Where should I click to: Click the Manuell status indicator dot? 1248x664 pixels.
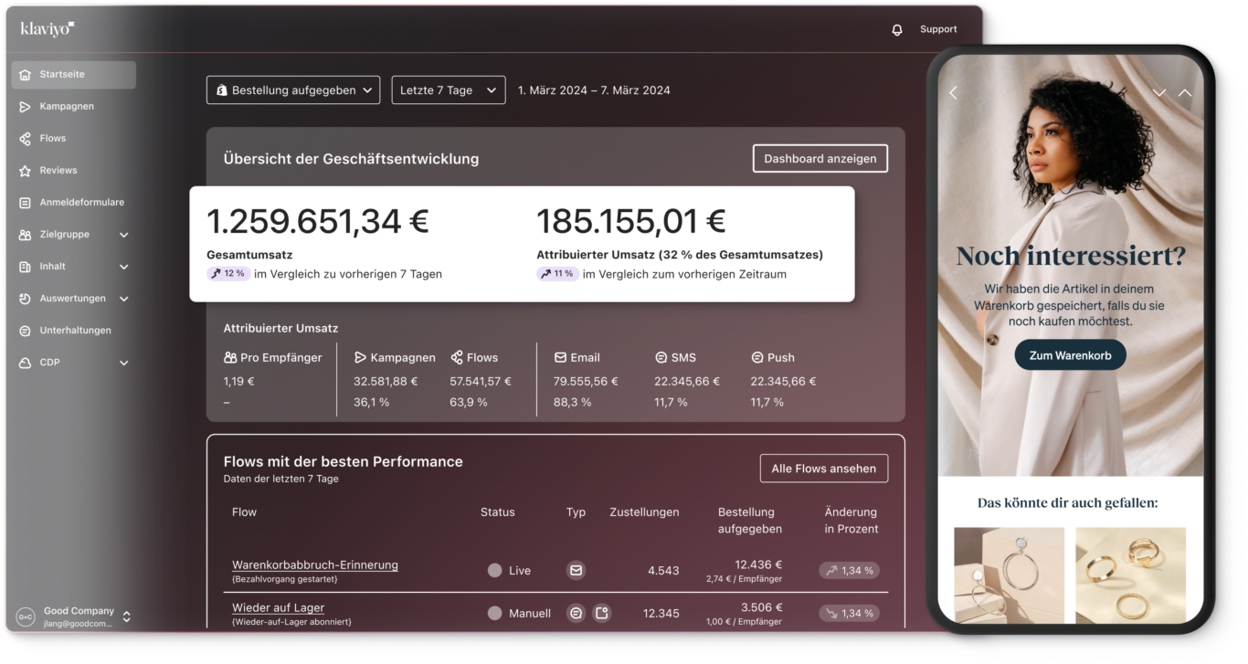click(494, 614)
